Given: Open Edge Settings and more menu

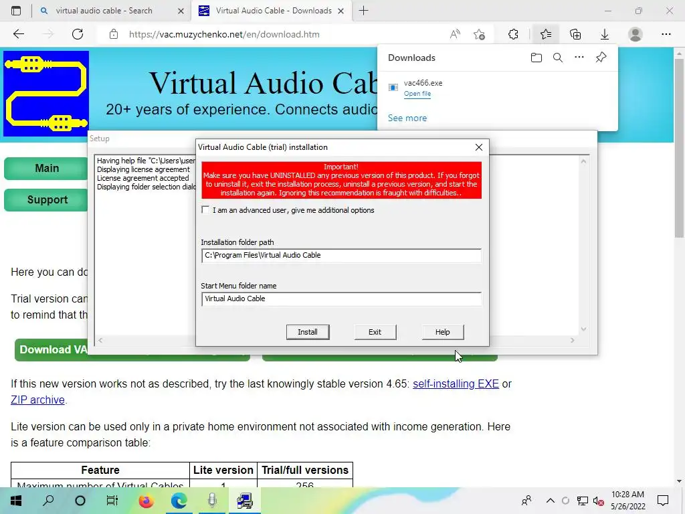Looking at the screenshot, I should pyautogui.click(x=666, y=34).
